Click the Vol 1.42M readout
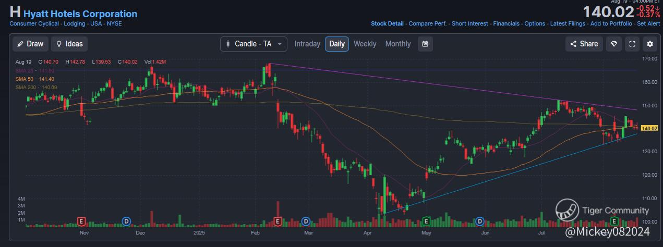 (155, 62)
